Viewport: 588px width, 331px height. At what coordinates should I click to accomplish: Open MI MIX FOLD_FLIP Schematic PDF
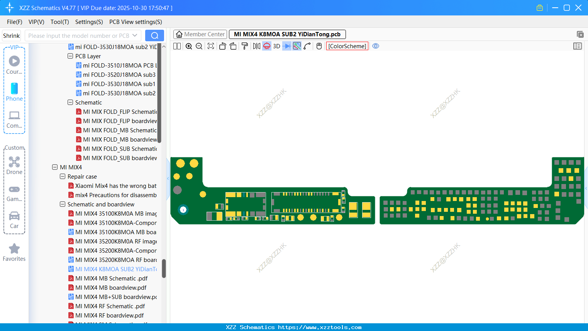[x=117, y=112]
